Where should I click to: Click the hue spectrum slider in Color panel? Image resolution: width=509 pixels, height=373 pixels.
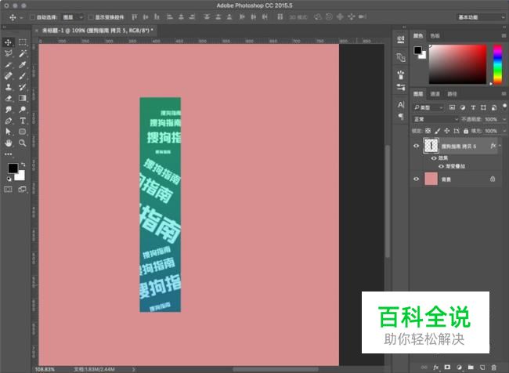(x=497, y=64)
